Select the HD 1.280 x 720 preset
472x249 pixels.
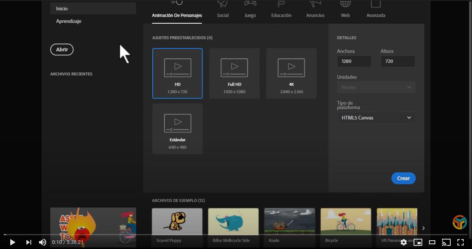pos(178,73)
